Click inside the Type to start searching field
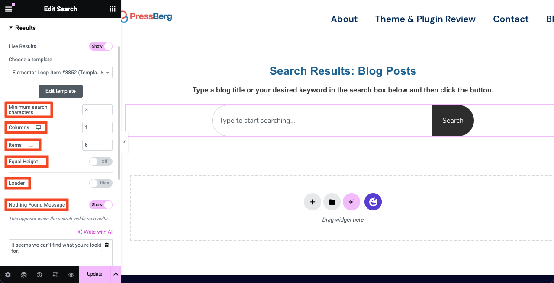Viewport: 554px width, 283px height. (303, 120)
